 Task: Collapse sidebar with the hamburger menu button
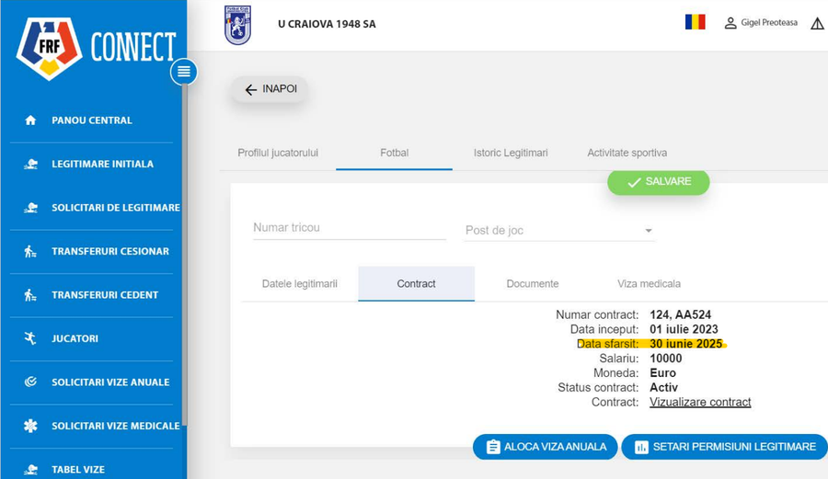(x=184, y=72)
